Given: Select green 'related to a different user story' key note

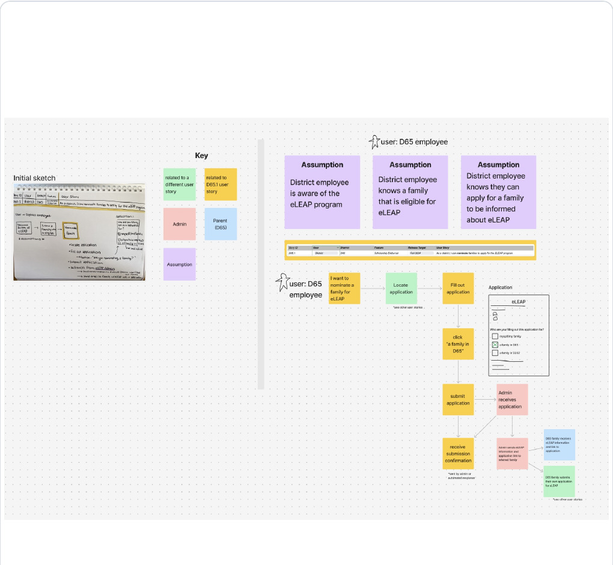Looking at the screenshot, I should (x=180, y=185).
